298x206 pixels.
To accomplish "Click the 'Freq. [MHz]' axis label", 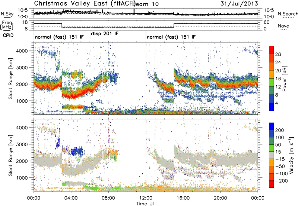I will point(7,25).
